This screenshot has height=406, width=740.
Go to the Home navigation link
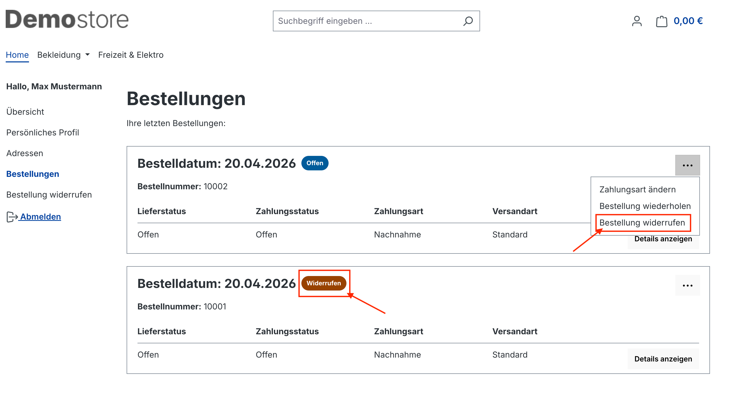coord(17,55)
